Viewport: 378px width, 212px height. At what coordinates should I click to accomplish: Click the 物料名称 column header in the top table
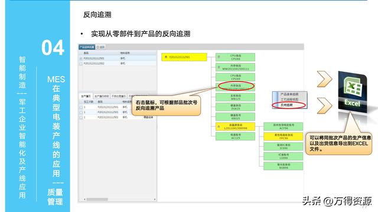125,53
